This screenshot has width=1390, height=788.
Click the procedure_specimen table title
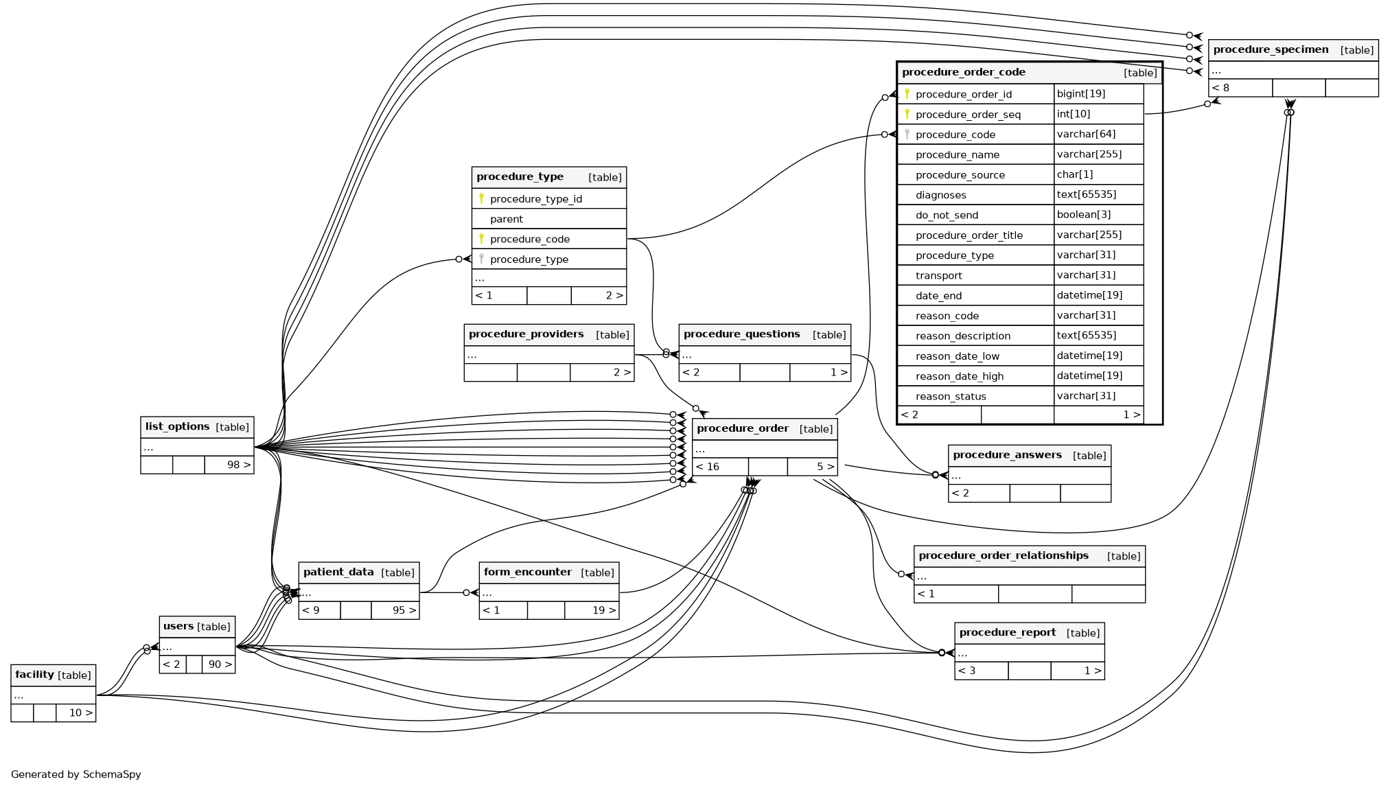[x=1271, y=49]
